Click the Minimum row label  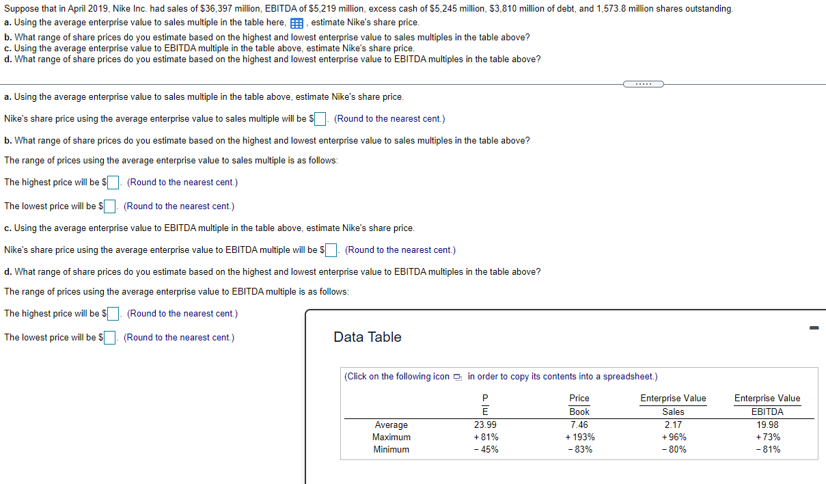[391, 449]
